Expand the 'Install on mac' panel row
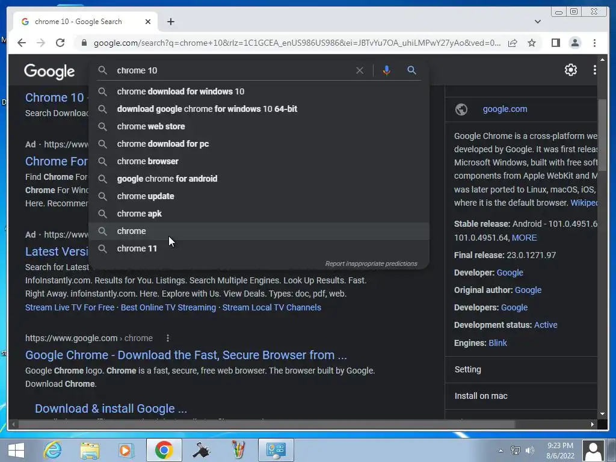 (521, 396)
